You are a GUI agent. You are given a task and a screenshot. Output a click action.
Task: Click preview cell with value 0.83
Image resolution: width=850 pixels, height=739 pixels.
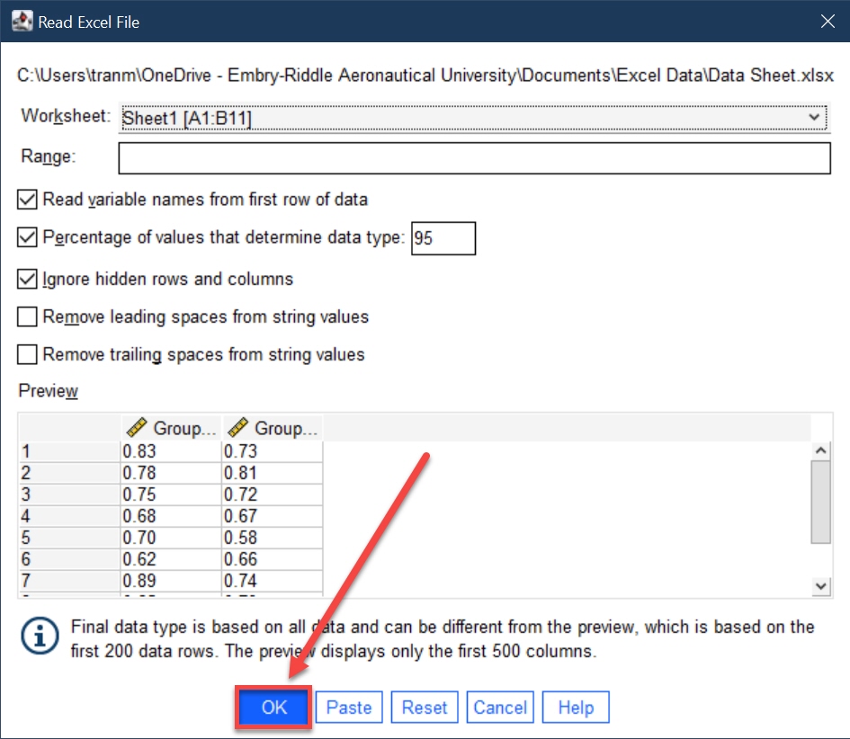click(171, 451)
